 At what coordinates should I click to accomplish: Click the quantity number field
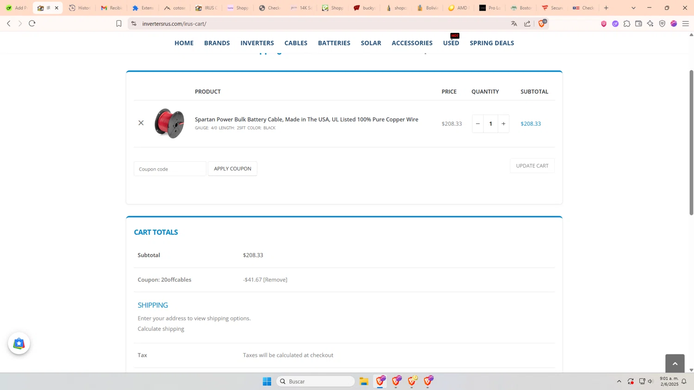[x=491, y=124]
